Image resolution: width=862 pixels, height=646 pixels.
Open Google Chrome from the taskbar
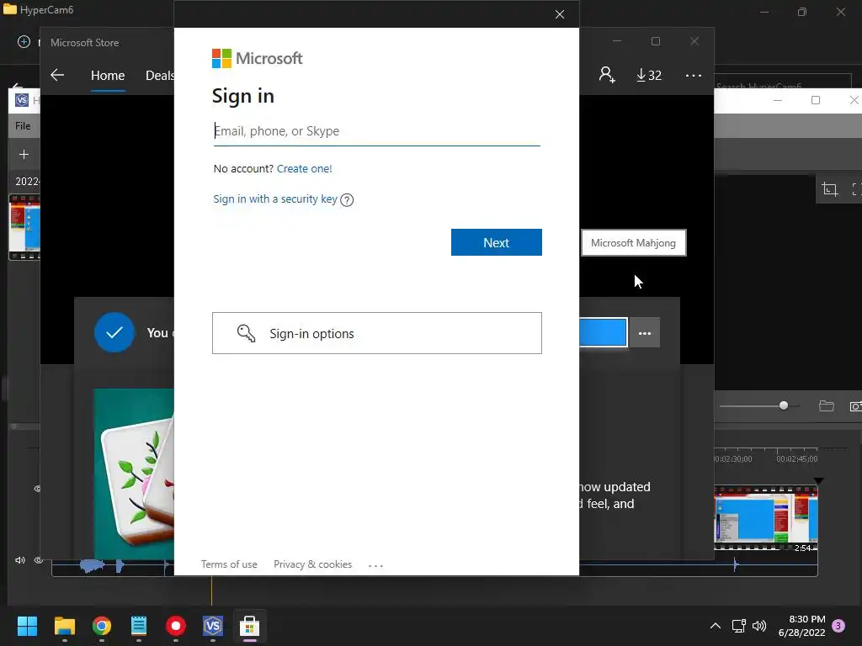(x=102, y=626)
